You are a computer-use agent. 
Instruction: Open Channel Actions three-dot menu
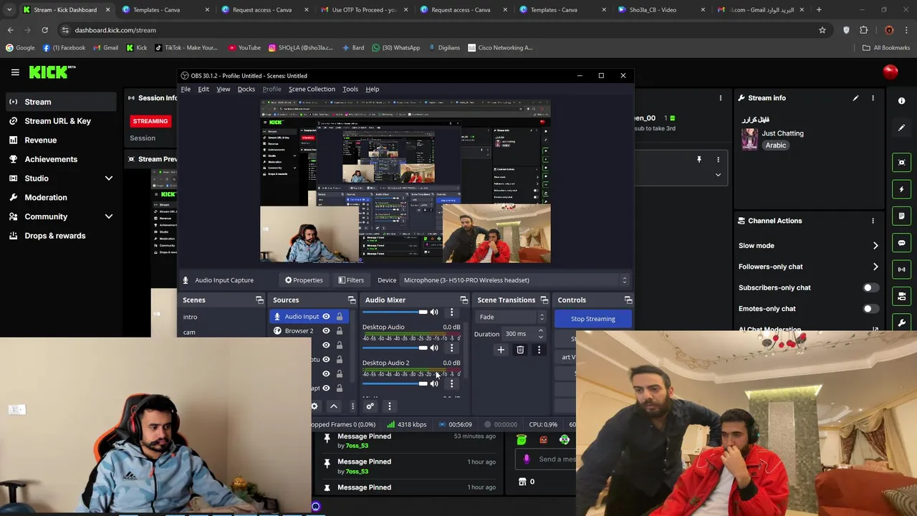coord(873,221)
